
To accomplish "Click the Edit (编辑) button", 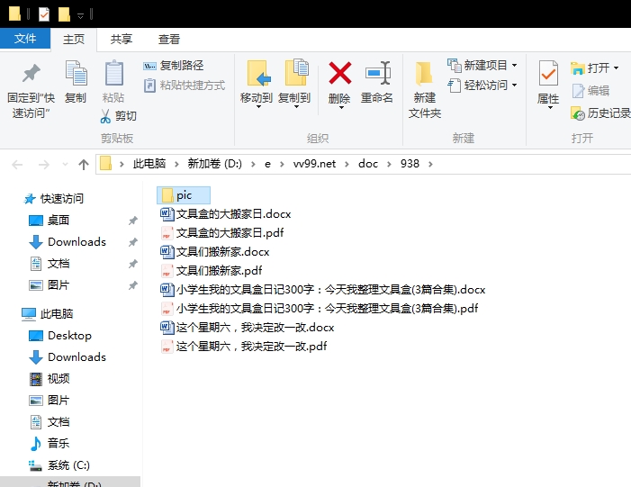I will (x=590, y=91).
